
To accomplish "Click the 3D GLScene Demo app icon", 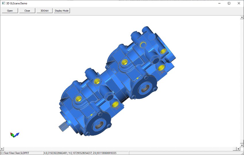I will (x=3, y=3).
